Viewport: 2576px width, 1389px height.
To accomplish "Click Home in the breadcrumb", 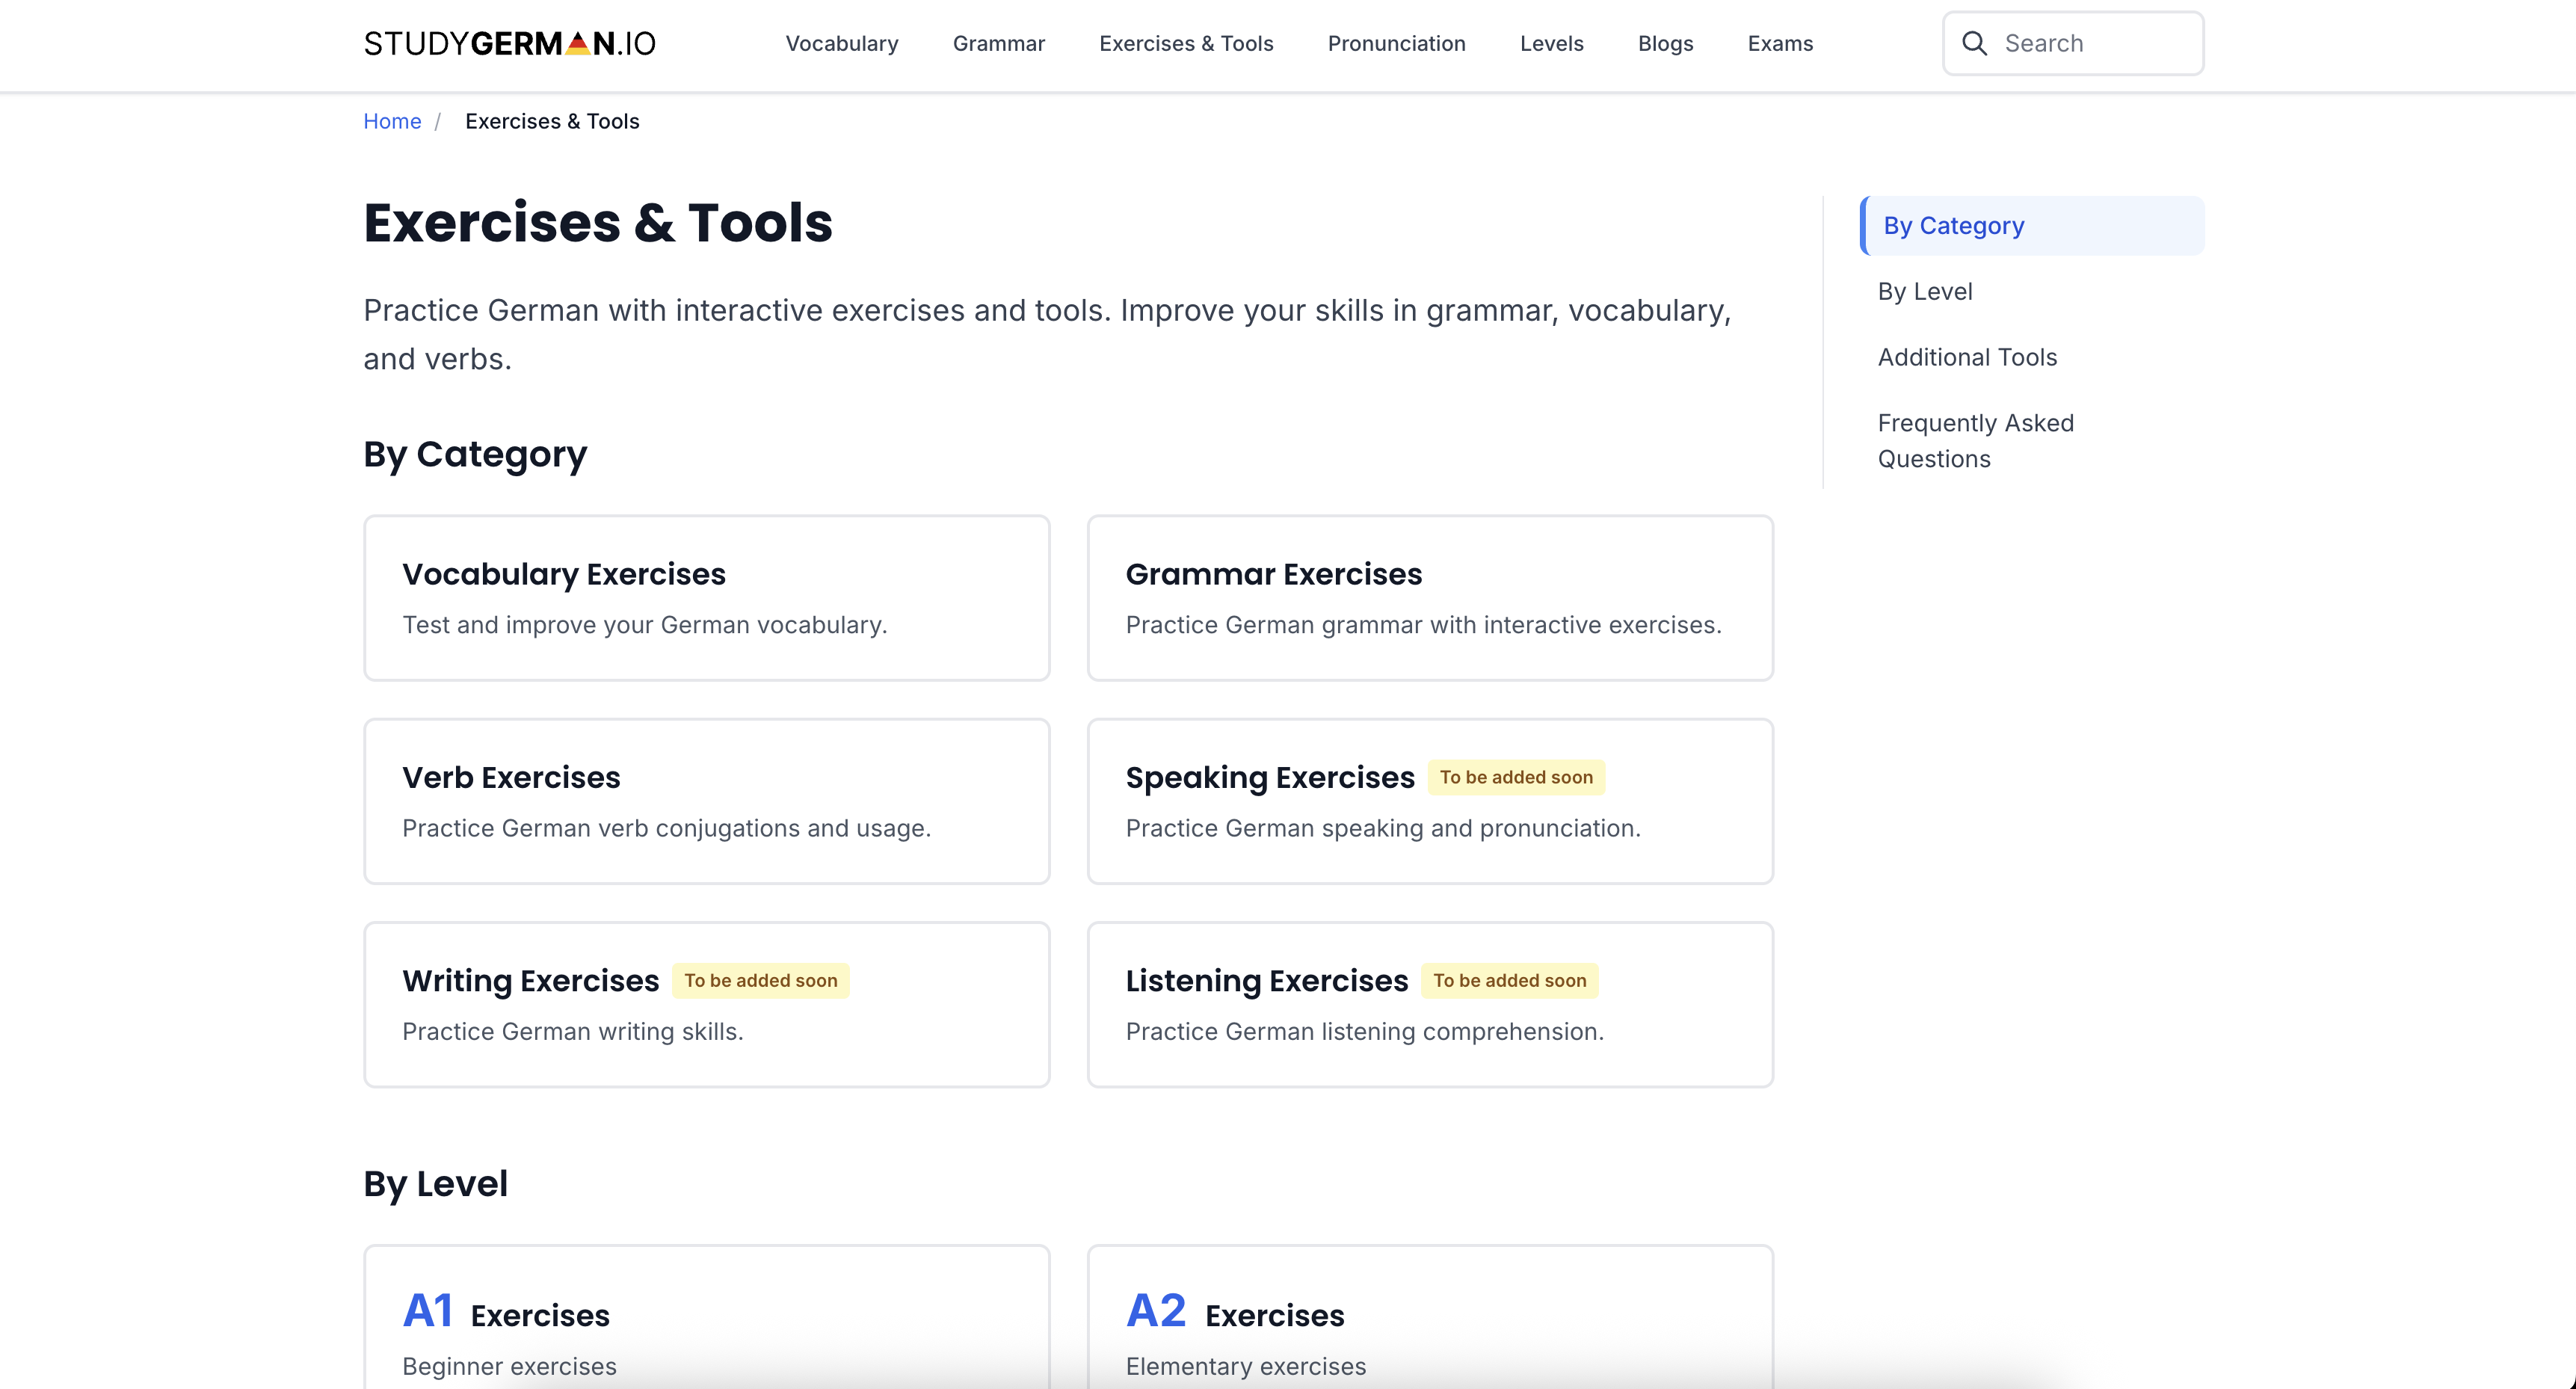I will (392, 121).
